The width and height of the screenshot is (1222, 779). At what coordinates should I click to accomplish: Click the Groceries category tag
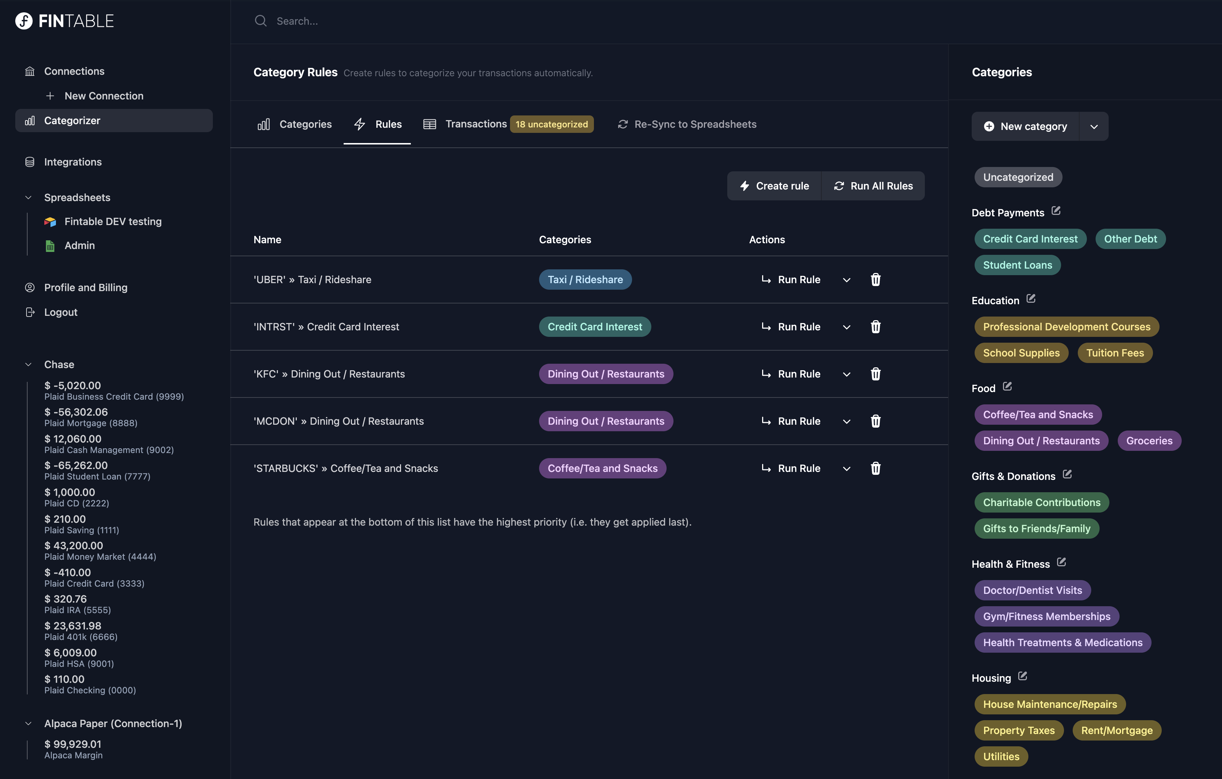coord(1149,441)
